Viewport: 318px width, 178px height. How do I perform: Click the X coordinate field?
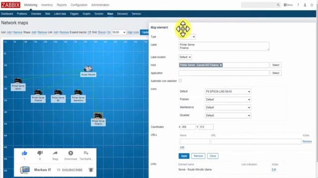coord(188,127)
